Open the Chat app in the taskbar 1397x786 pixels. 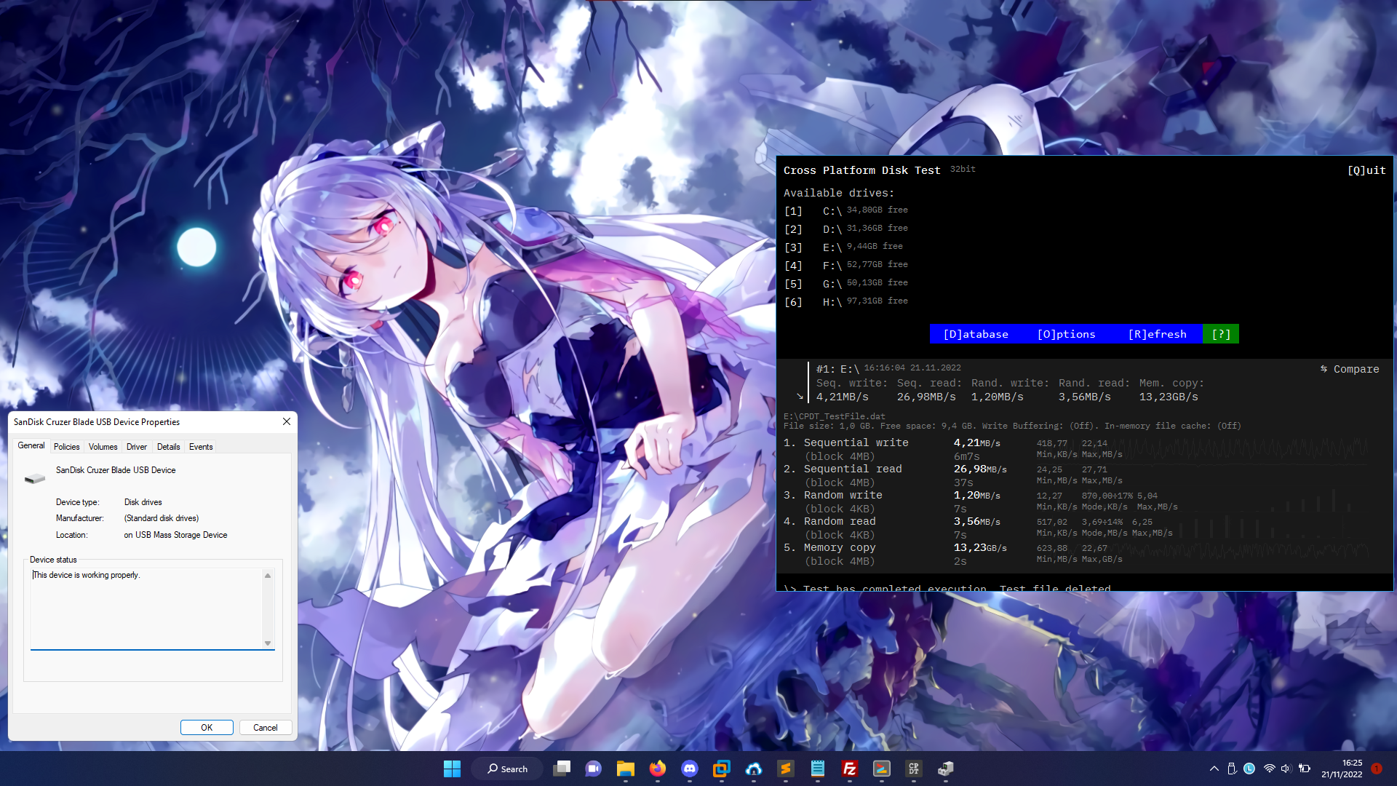[594, 769]
